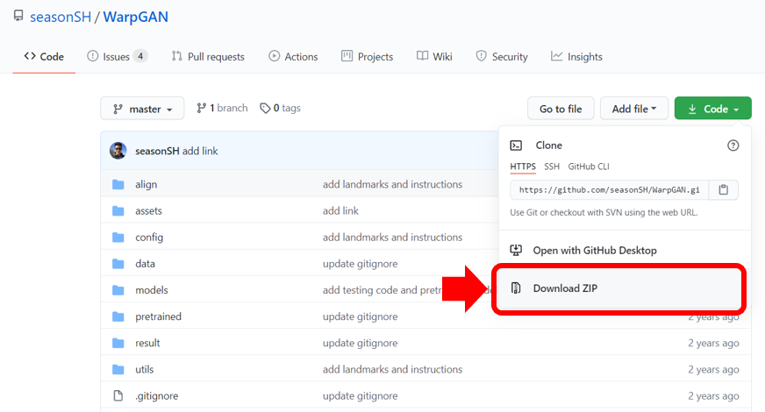Open result row commit 'update gitignore'
Screen dimensions: 765x412
click(360, 344)
